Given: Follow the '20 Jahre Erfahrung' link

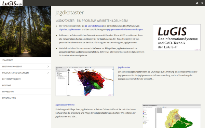Looking at the screenshot, I should tap(94, 26).
